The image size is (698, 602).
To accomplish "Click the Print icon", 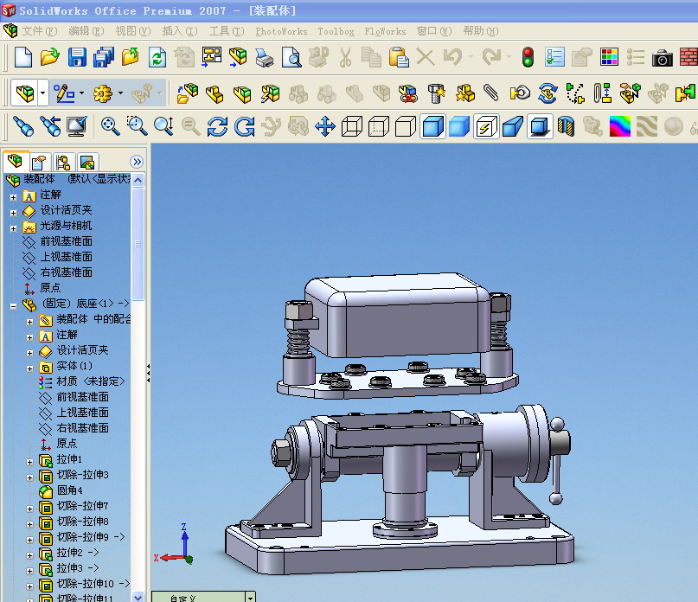I will click(x=265, y=57).
